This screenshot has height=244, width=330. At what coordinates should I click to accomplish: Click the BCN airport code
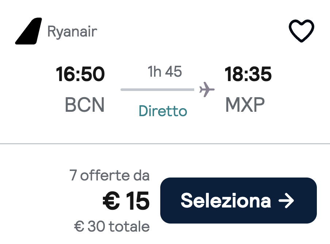(84, 106)
